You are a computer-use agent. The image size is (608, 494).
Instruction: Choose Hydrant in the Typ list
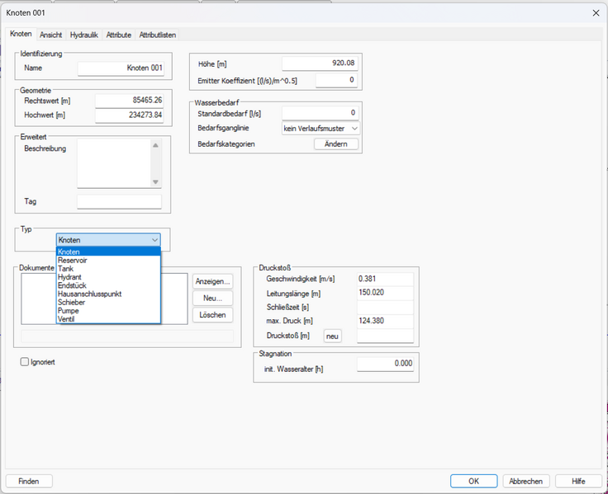pyautogui.click(x=108, y=277)
